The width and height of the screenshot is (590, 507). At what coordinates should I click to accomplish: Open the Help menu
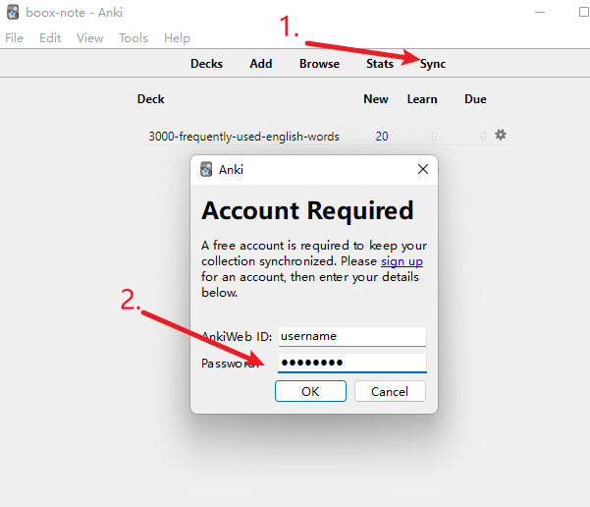click(x=177, y=38)
